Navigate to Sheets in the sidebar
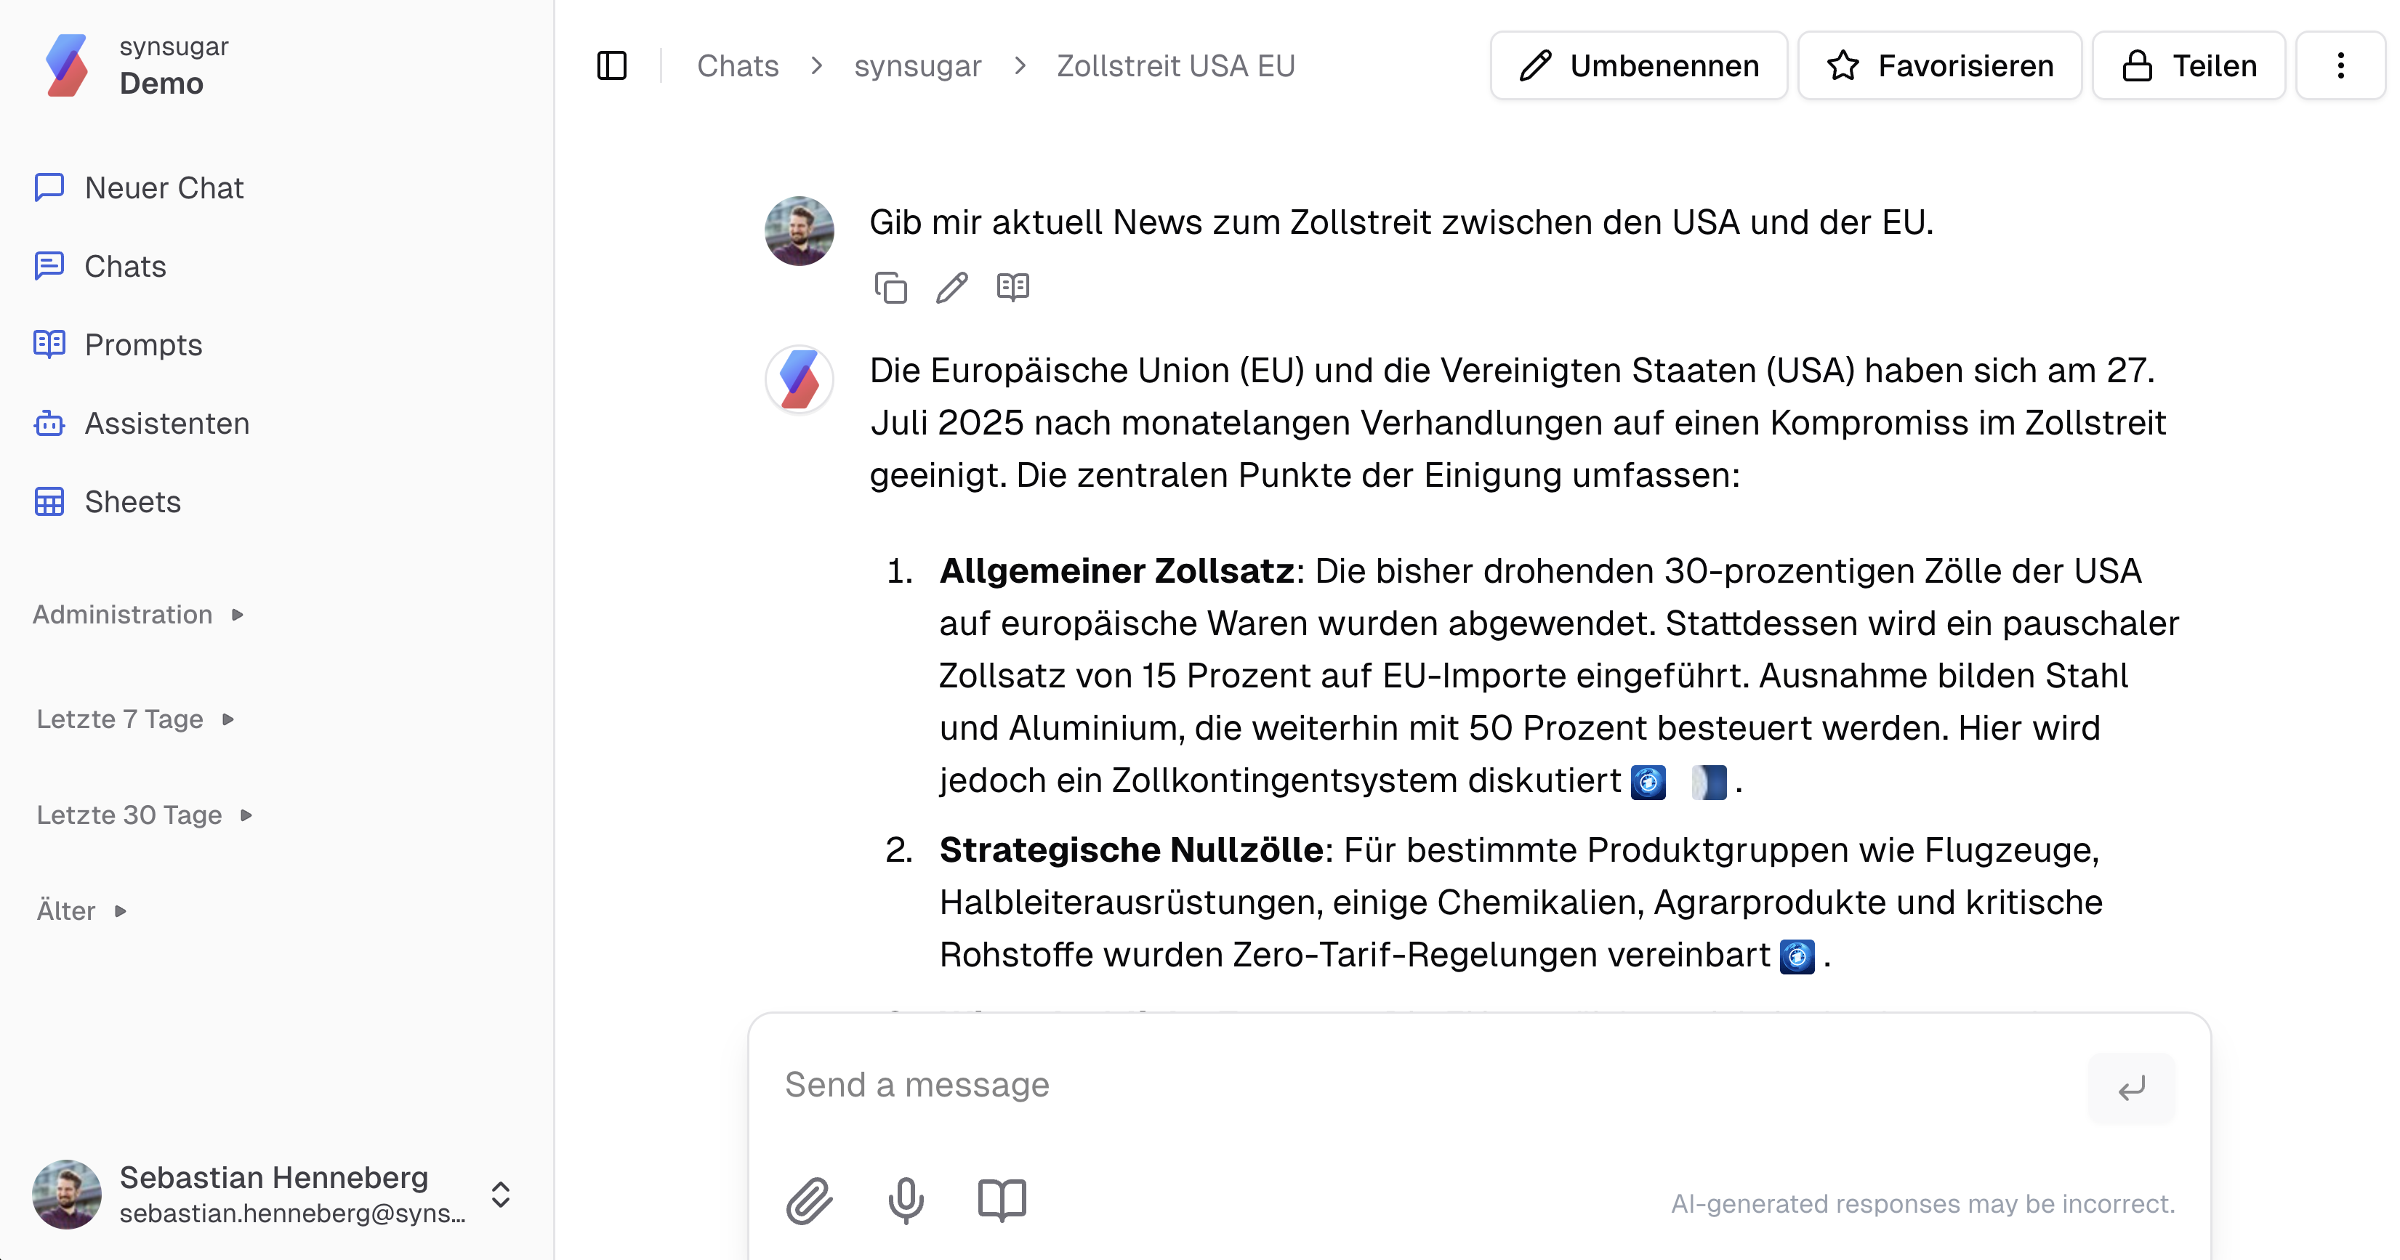Screen dimensions: 2400x1260 [132, 502]
